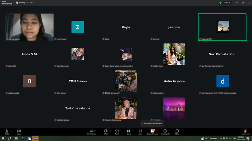Select the zoom baa04 Z avatar tile

(78, 27)
